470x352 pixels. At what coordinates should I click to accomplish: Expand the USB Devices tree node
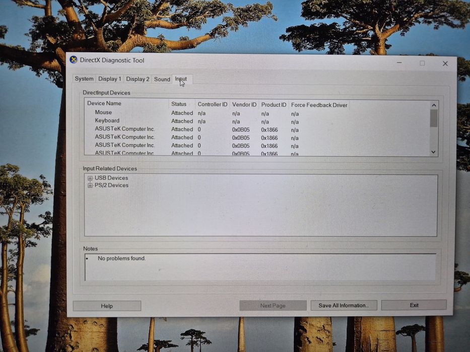click(90, 178)
